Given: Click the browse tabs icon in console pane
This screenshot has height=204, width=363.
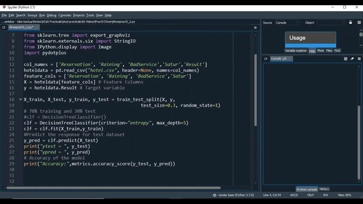Looking at the screenshot, I should [266, 59].
